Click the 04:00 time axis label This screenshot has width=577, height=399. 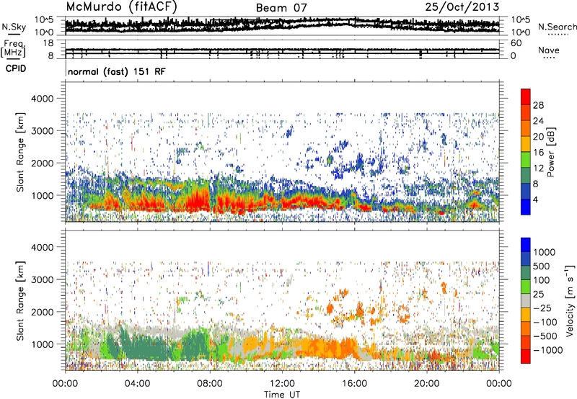pos(137,384)
